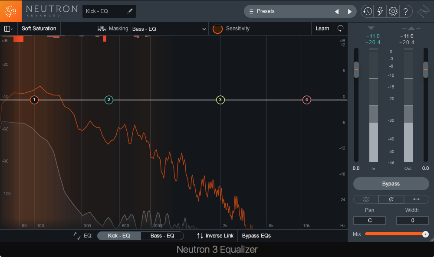Toggle Soft Saturation mode
The height and width of the screenshot is (257, 434).
[x=39, y=29]
